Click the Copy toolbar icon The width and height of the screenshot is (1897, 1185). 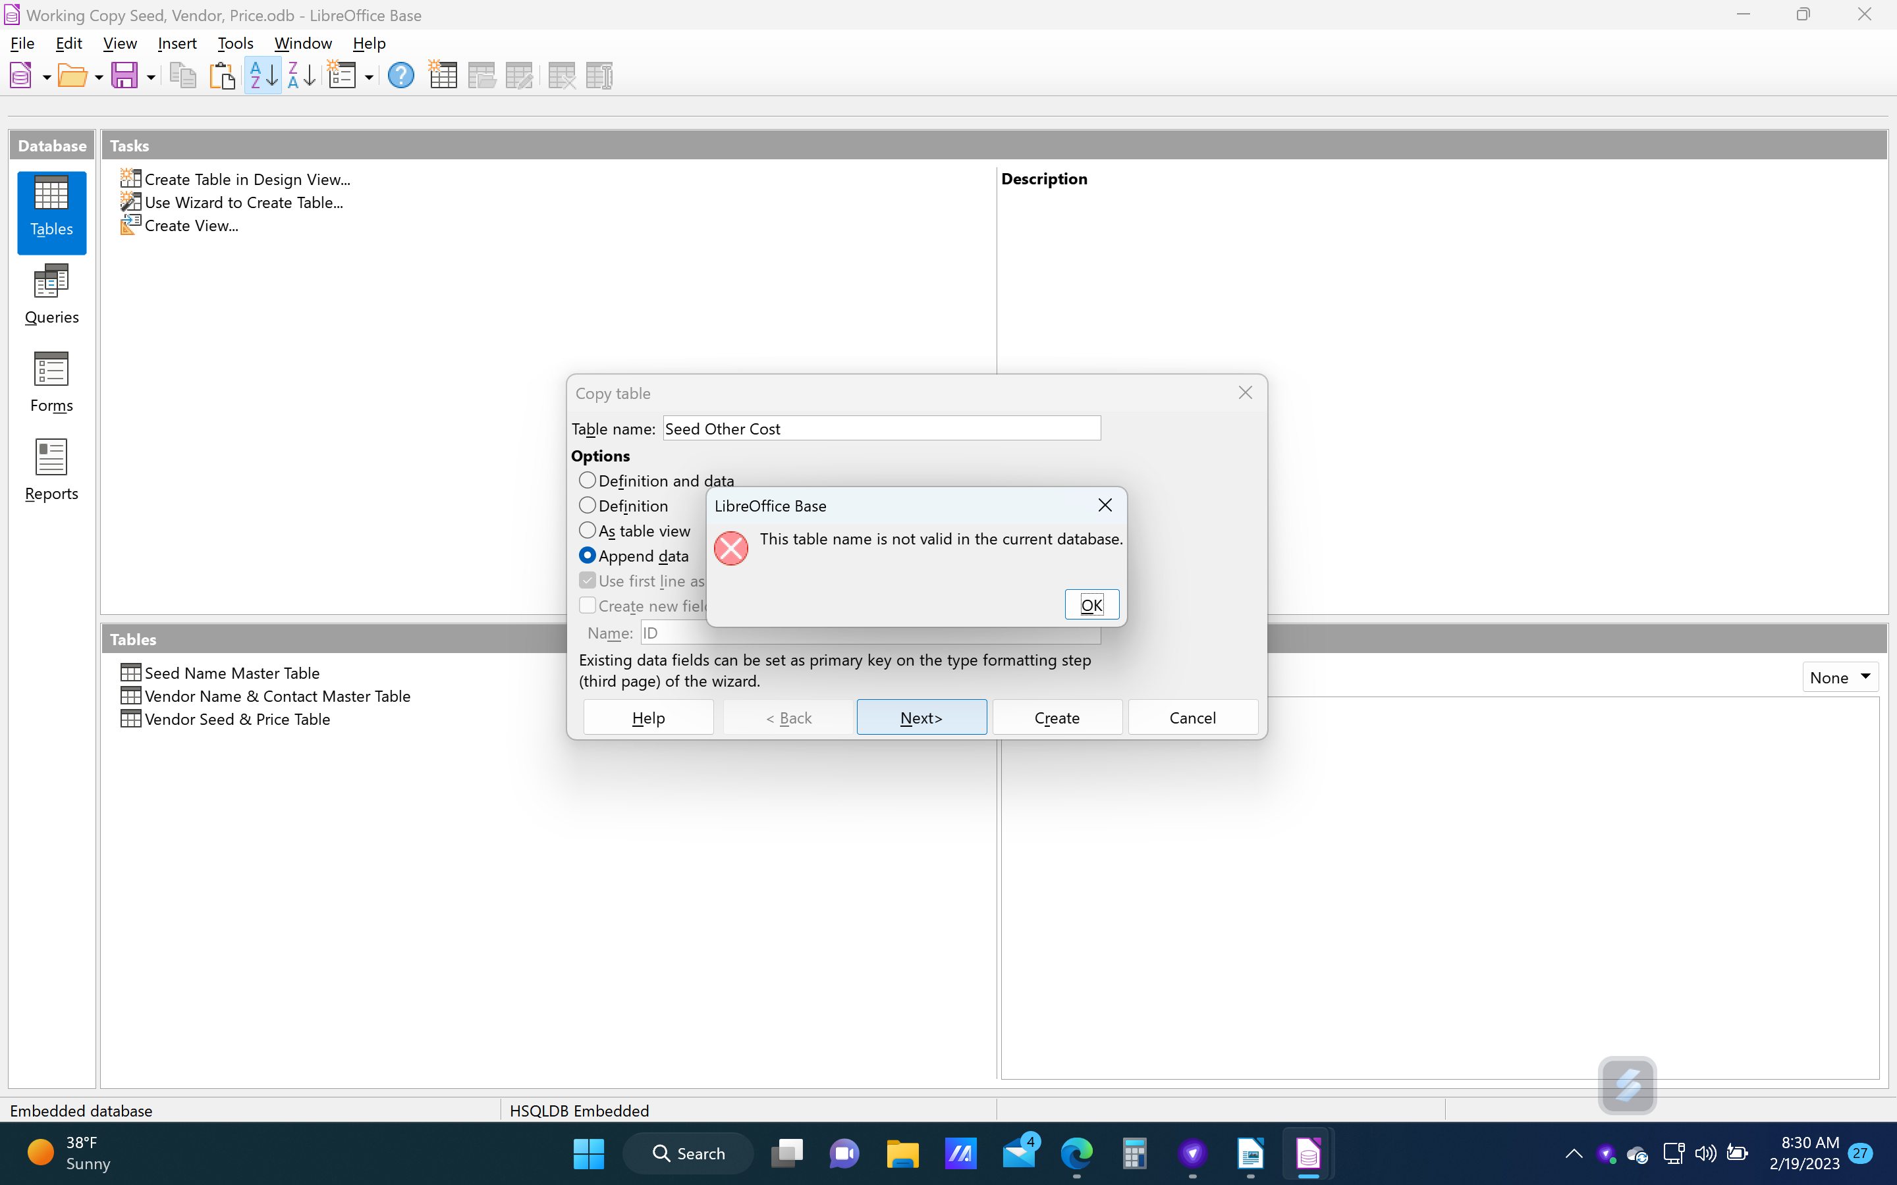click(x=183, y=76)
